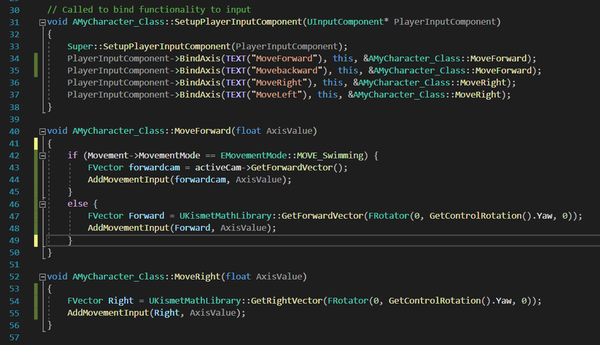The width and height of the screenshot is (600, 345).
Task: Click &AMyCharacter_Class::MoveRight on line 37
Action: pos(425,95)
